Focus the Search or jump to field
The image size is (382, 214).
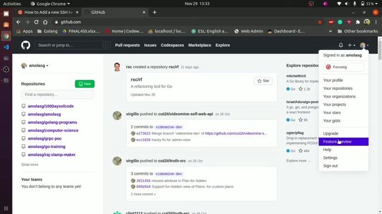pyautogui.click(x=72, y=45)
